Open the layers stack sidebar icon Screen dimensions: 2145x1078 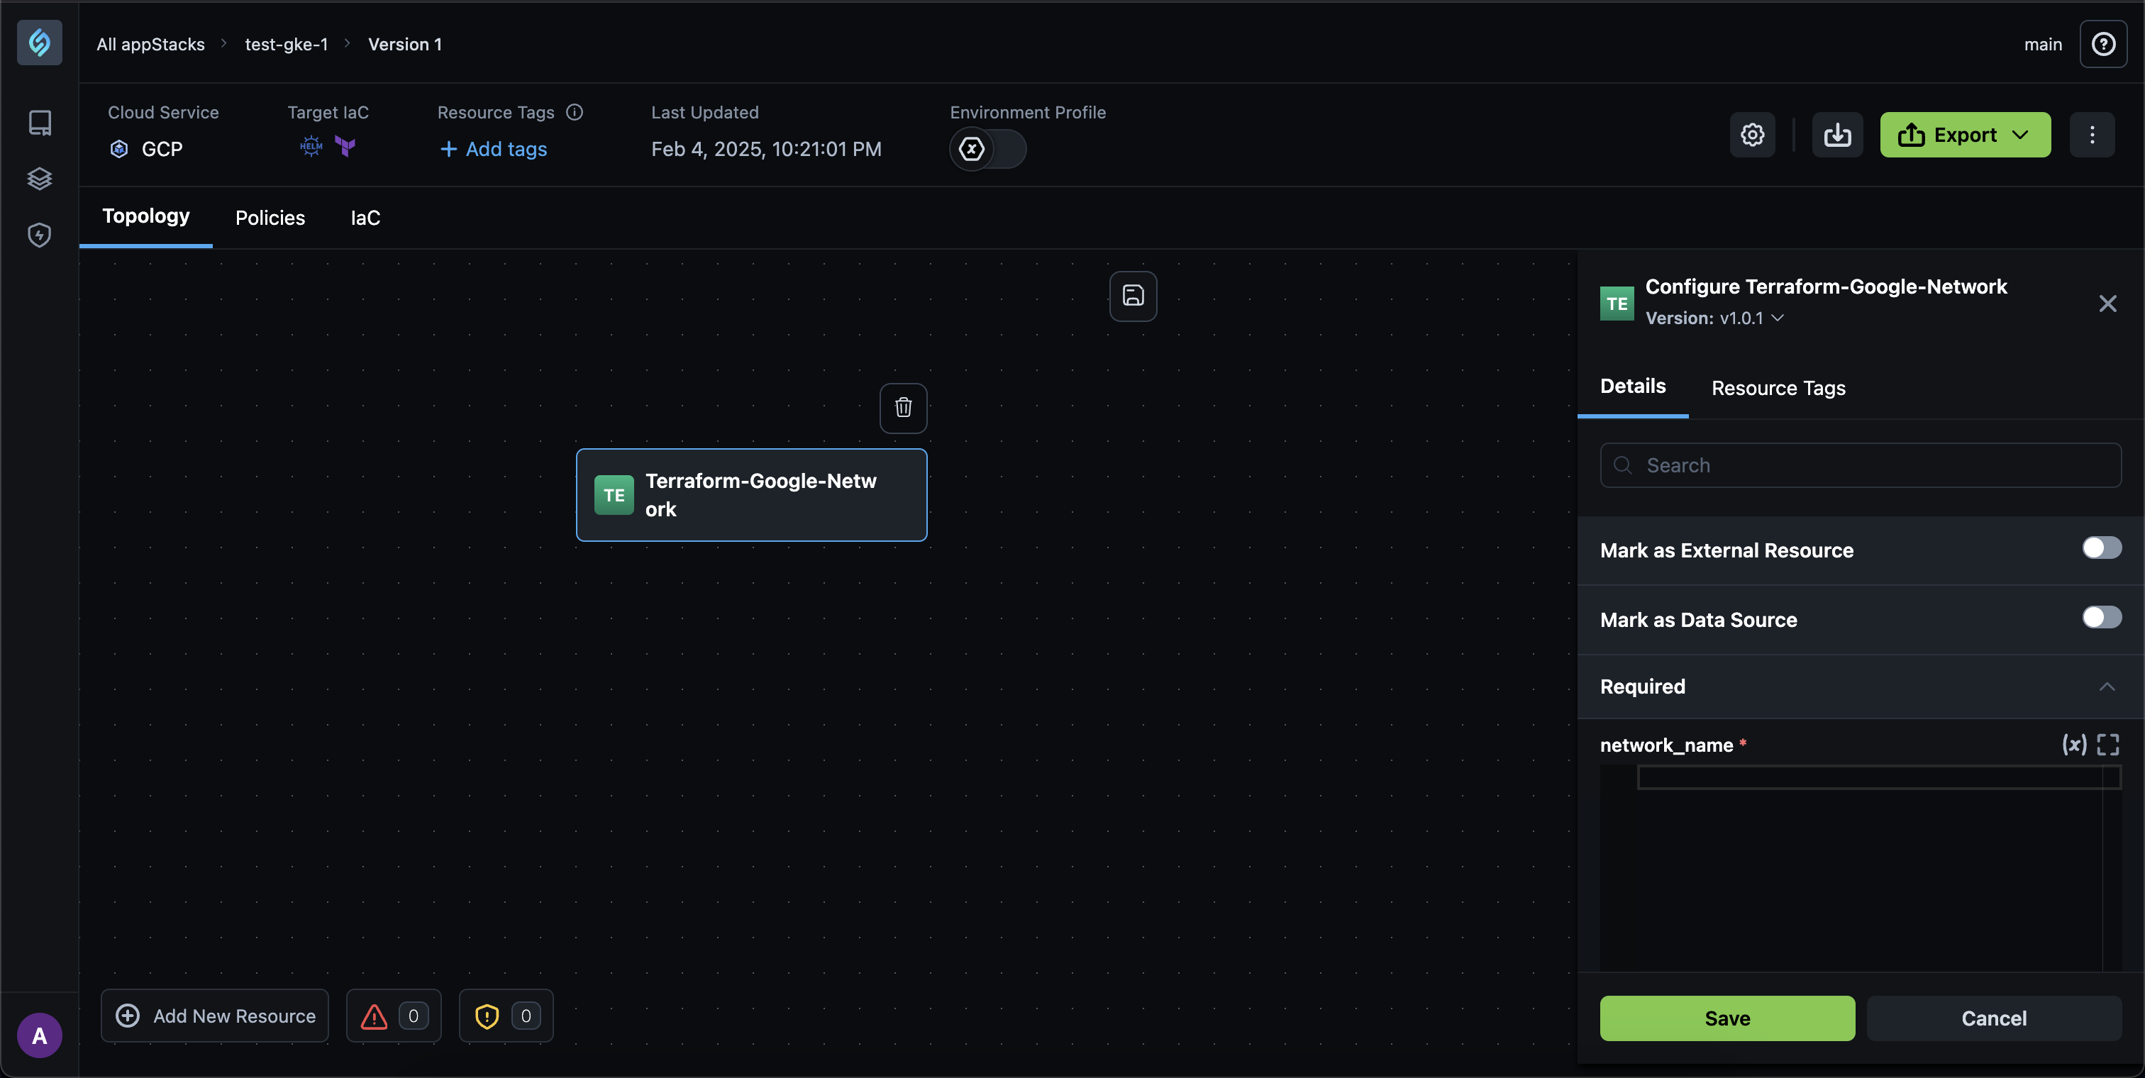click(x=39, y=179)
